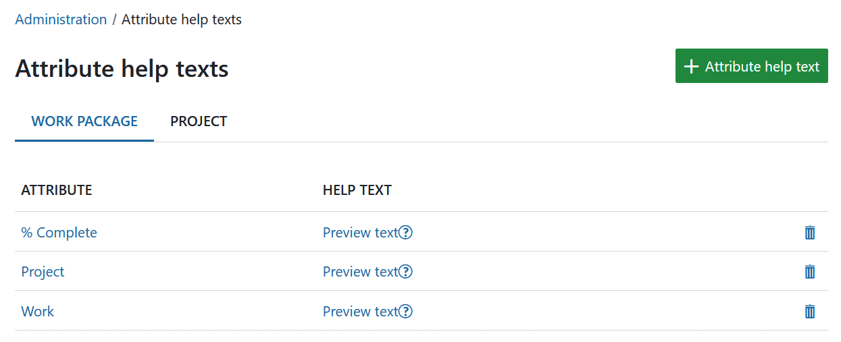Delete the Work attribute help text
Screen dimensions: 841x342
pos(810,312)
